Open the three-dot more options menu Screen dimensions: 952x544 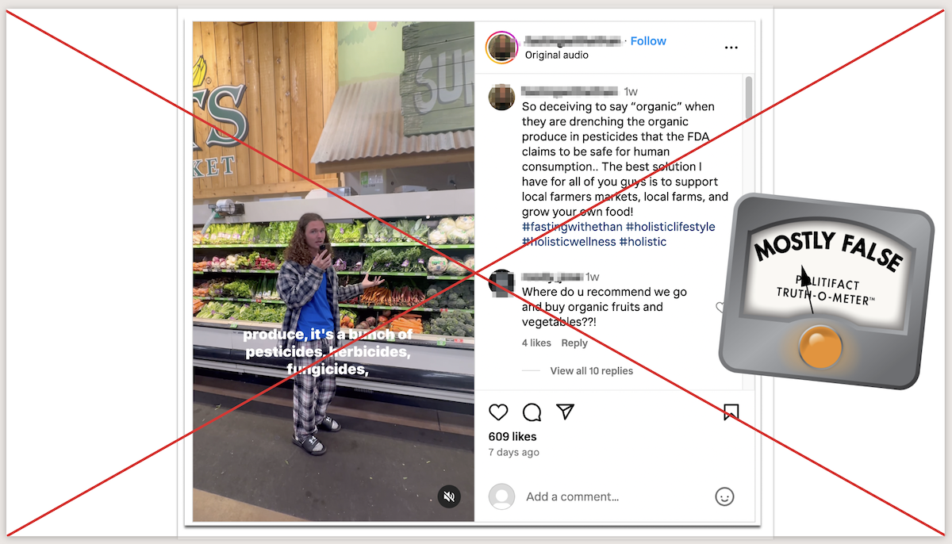tap(731, 48)
